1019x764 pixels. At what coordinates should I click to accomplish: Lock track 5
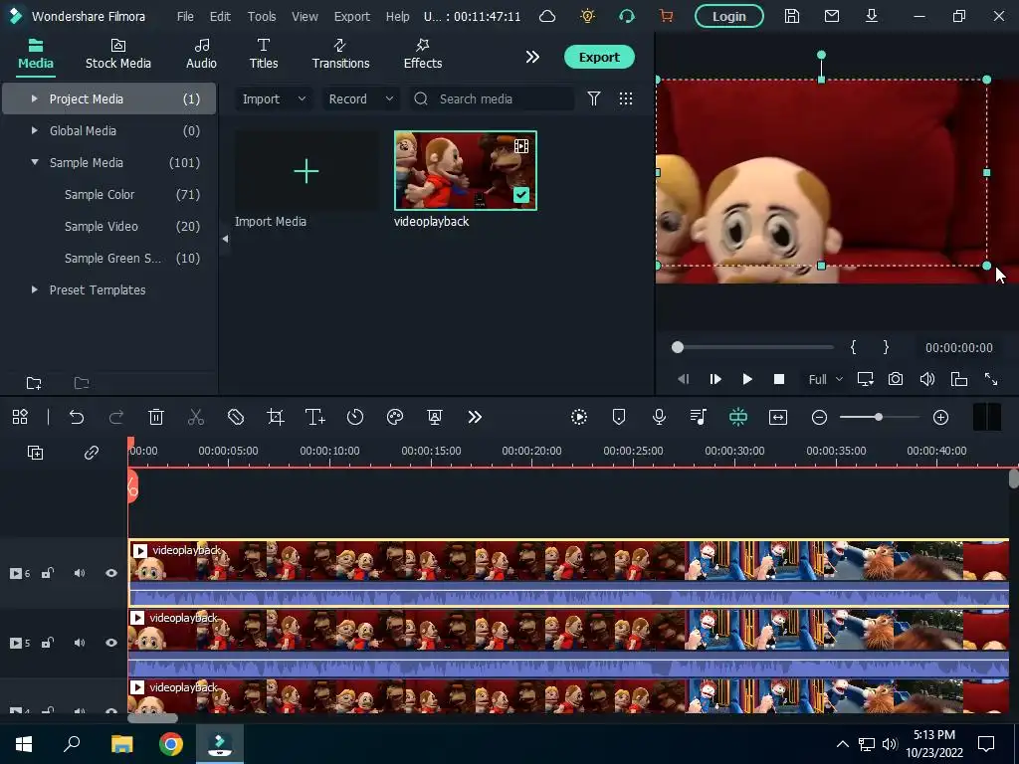[x=48, y=643]
